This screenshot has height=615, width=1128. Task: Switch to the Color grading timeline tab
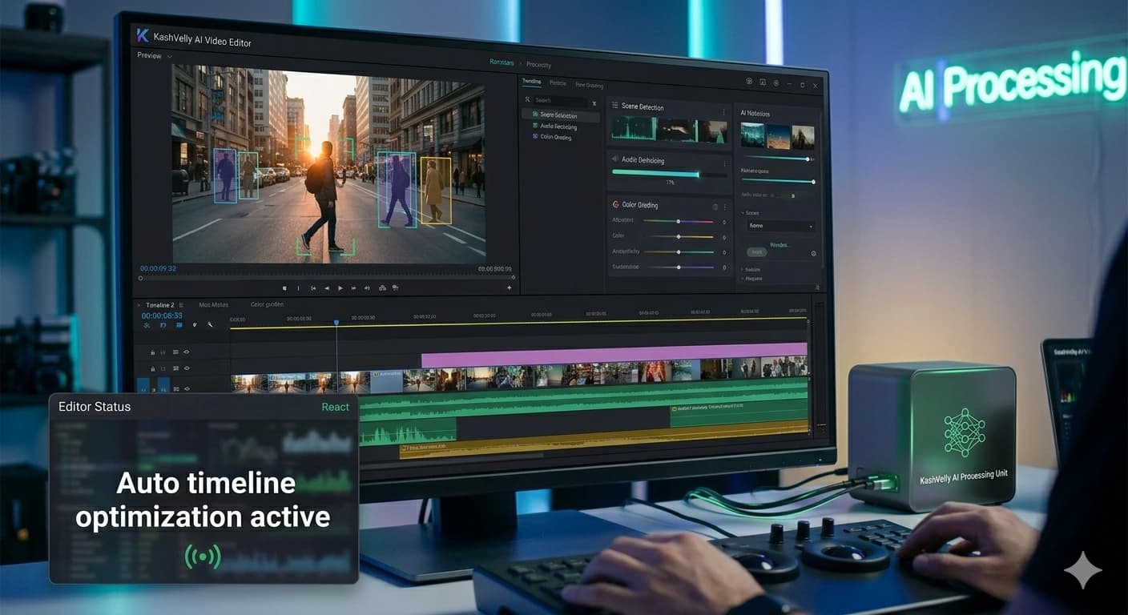(x=267, y=305)
